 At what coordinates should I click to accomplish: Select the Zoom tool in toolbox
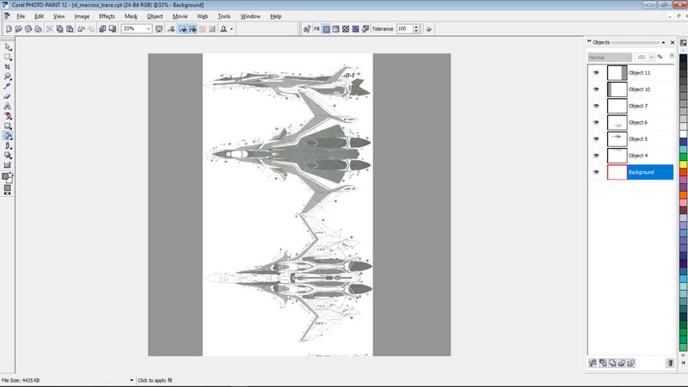[x=8, y=76]
